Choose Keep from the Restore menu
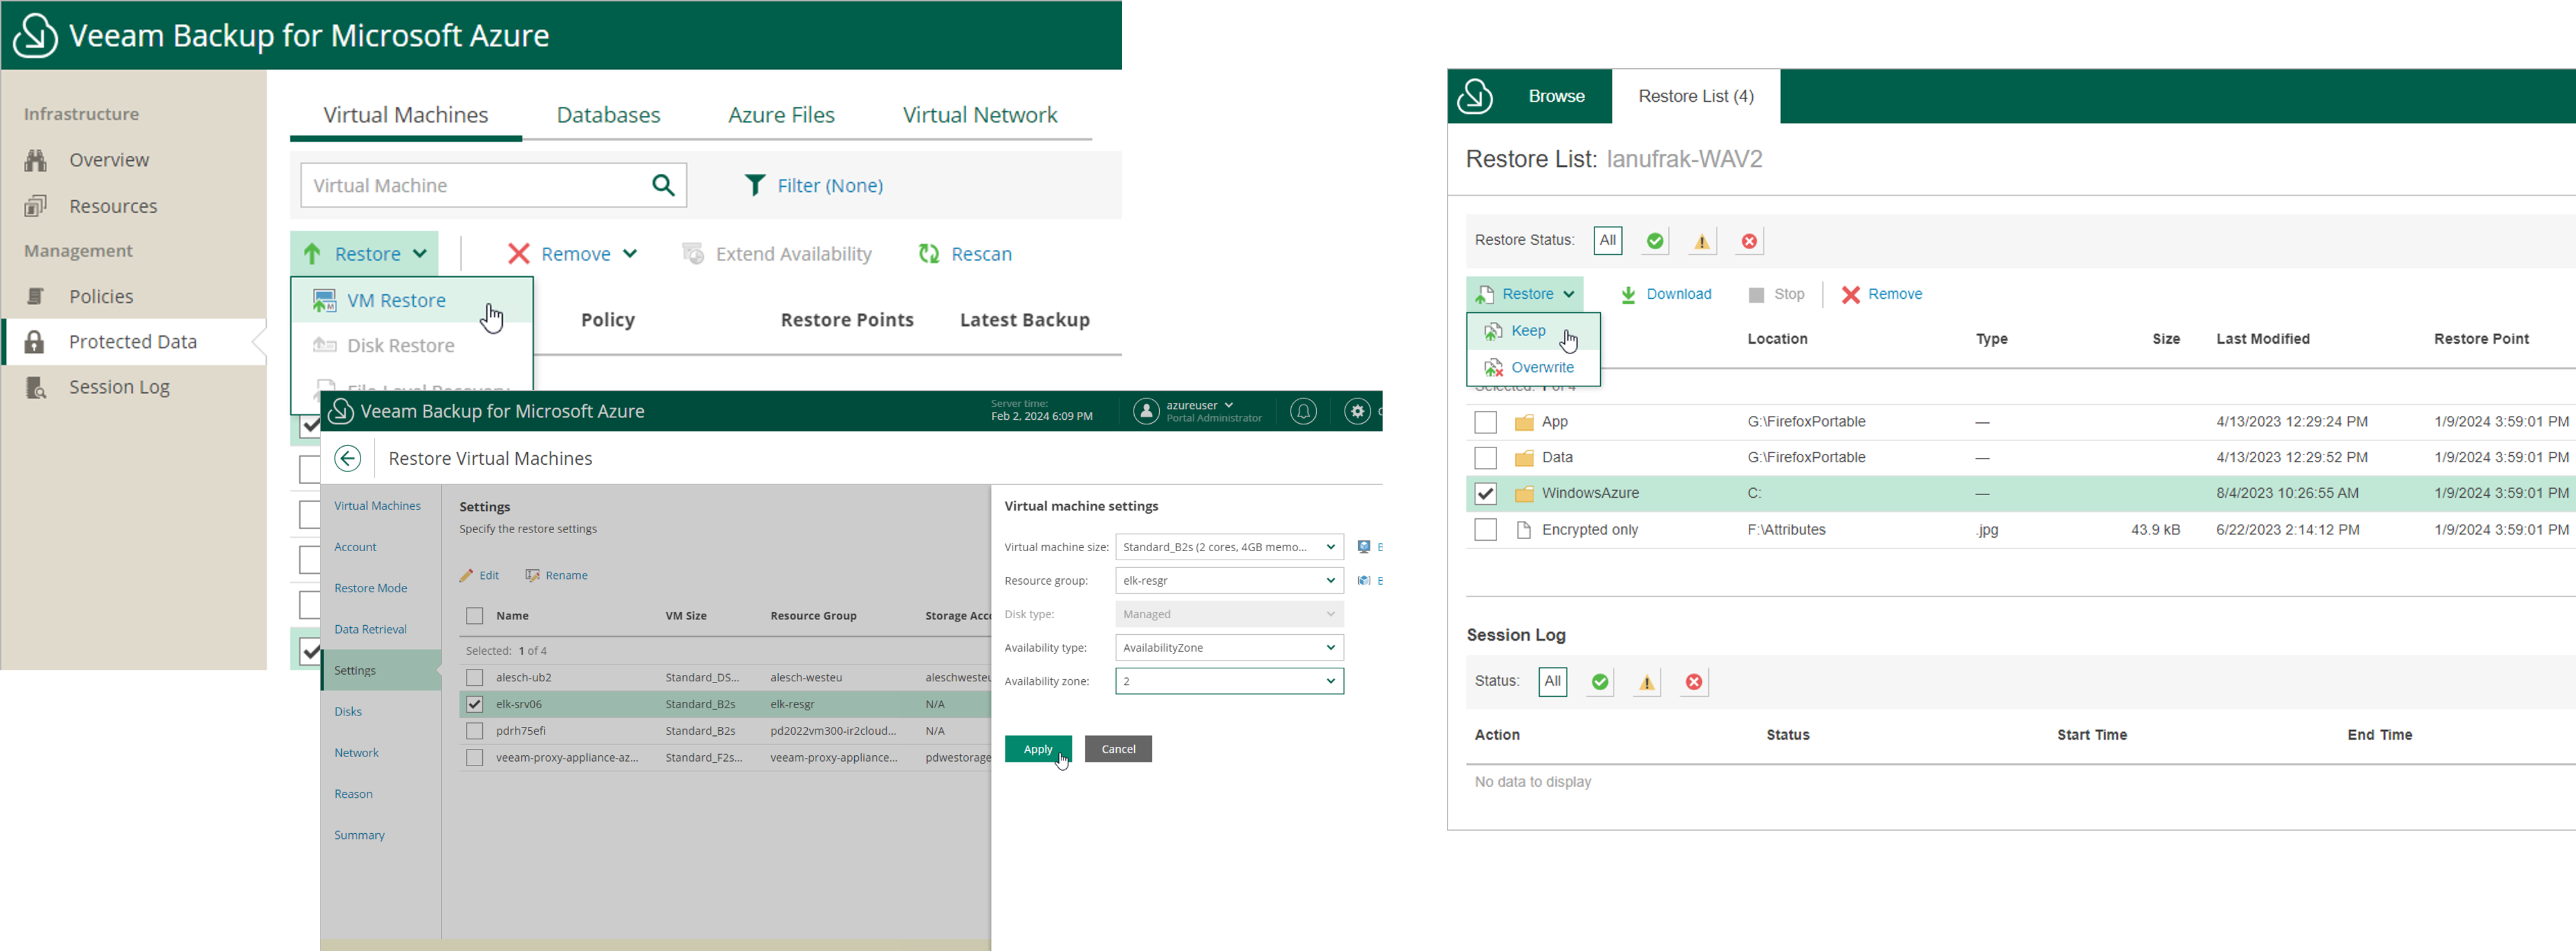 pyautogui.click(x=1533, y=331)
